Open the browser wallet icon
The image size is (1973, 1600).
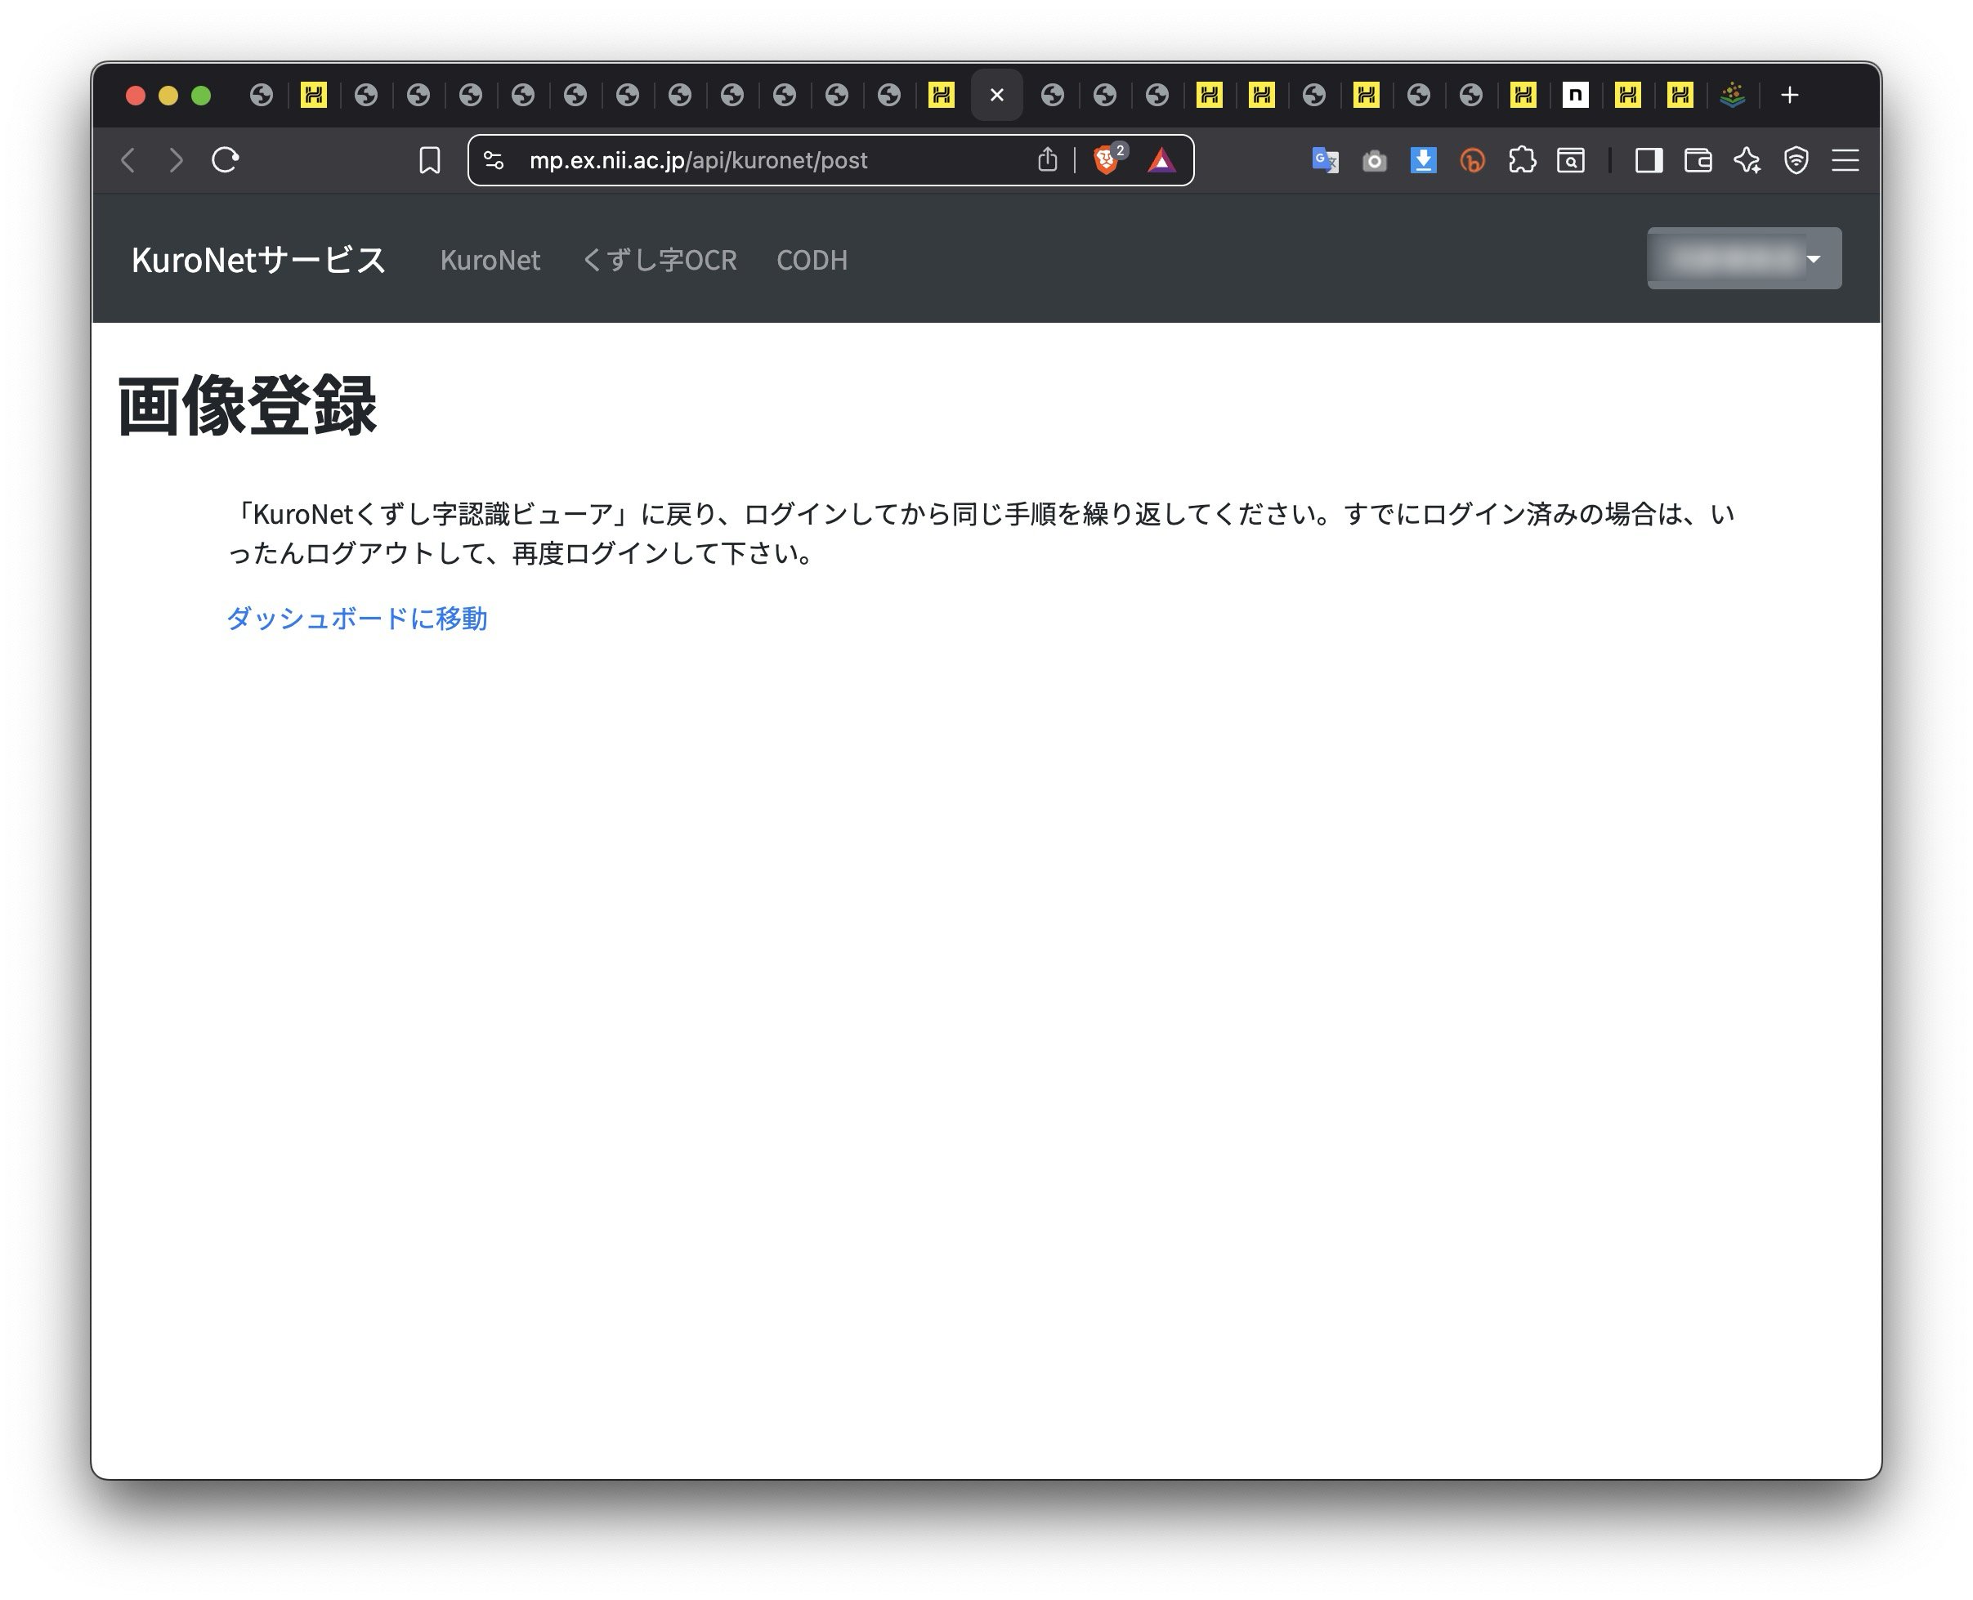[1697, 160]
